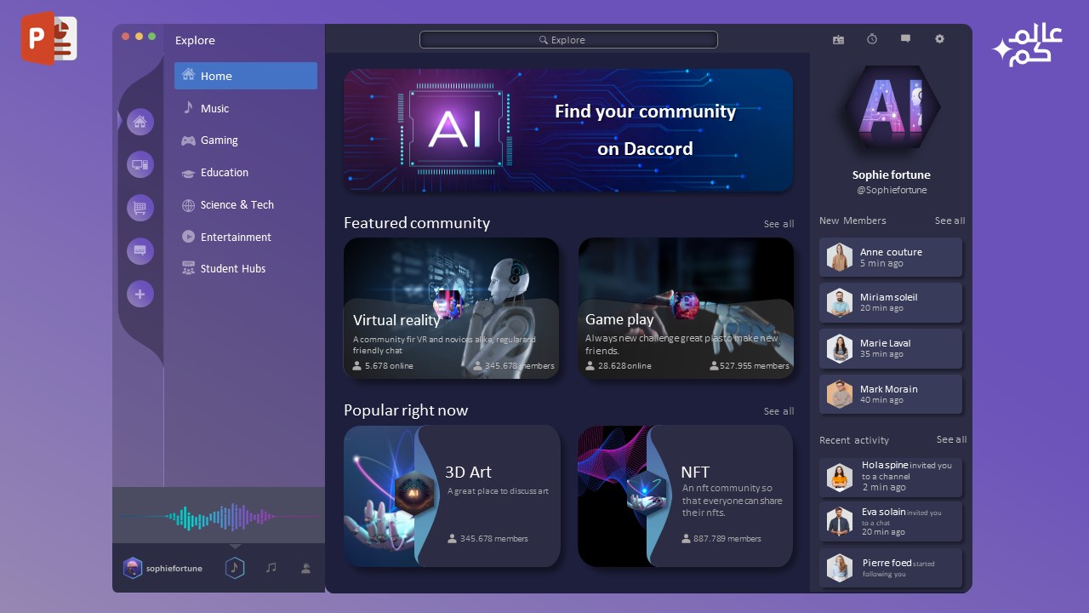Go to Student Hubs in Explore list
Viewport: 1089px width, 613px height.
(x=232, y=269)
